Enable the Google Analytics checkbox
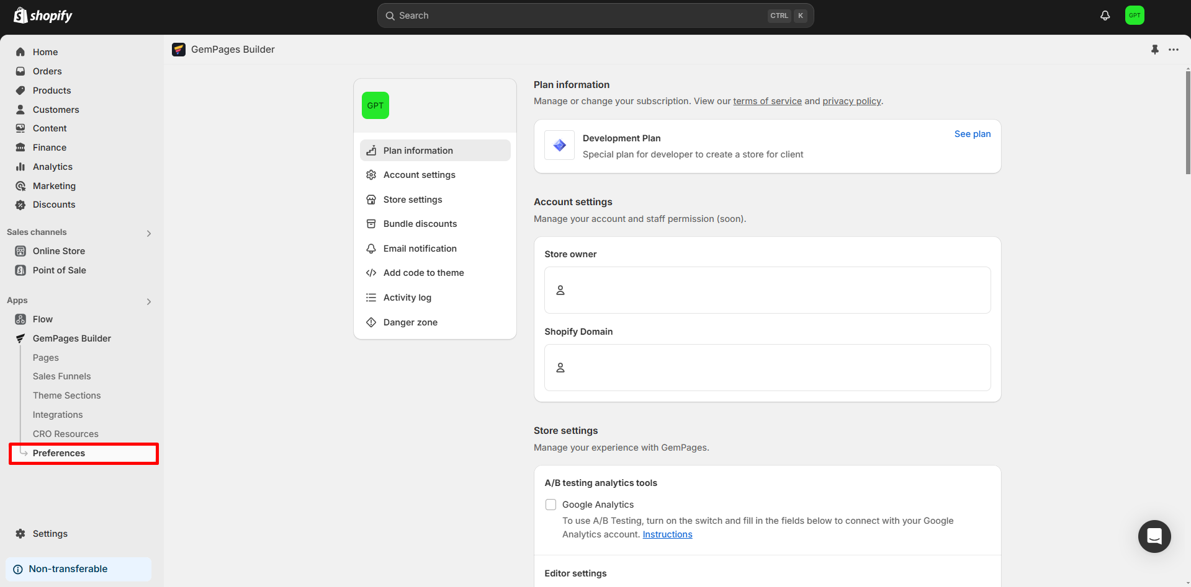Viewport: 1191px width, 587px height. 551,505
